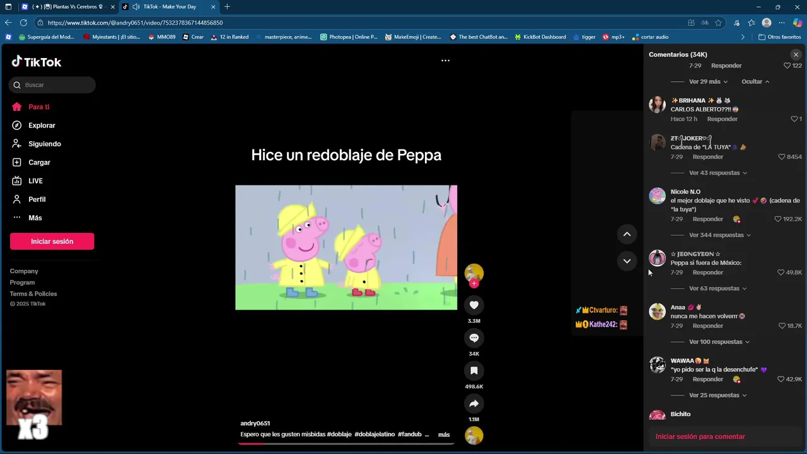
Task: Like WAWAA's comment with 42.9K likes
Action: point(781,380)
